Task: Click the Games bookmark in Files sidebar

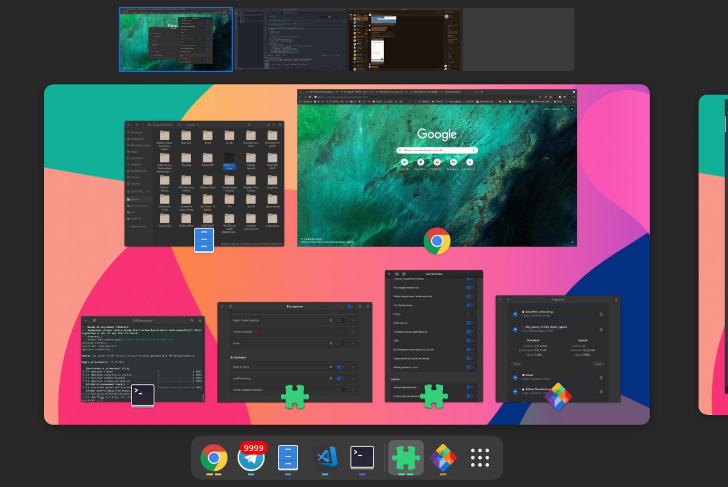Action: 139,199
